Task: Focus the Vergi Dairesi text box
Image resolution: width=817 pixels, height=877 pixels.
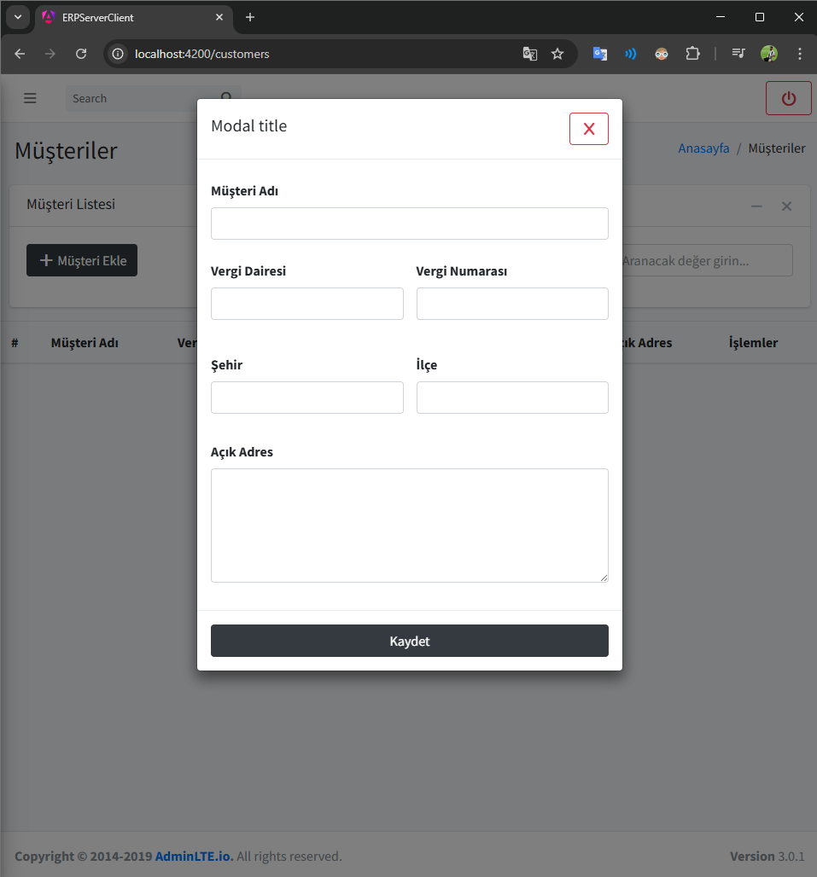Action: [306, 304]
